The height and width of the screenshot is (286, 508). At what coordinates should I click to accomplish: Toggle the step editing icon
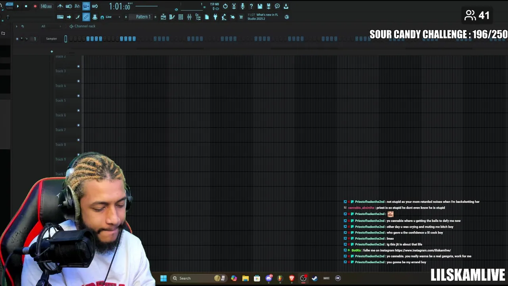click(x=77, y=17)
